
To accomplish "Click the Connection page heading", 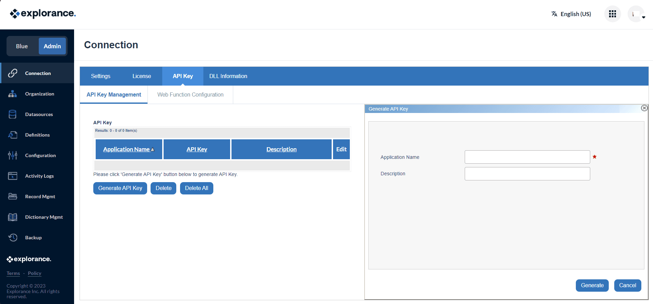I will pos(111,45).
